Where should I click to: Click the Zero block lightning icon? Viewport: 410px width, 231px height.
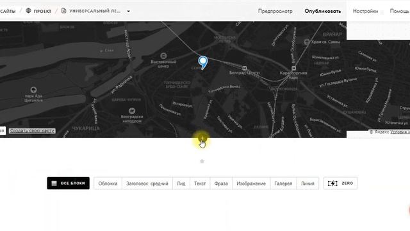[x=332, y=184]
